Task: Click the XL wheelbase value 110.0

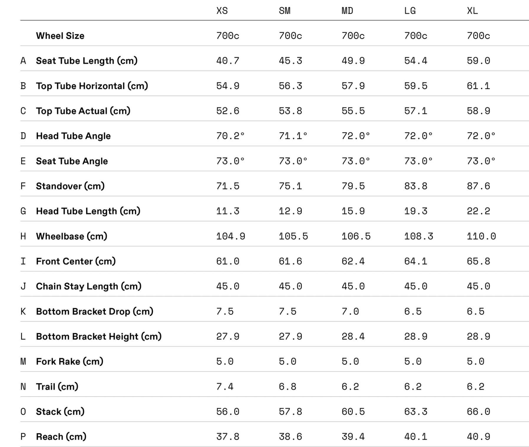Action: (x=481, y=236)
